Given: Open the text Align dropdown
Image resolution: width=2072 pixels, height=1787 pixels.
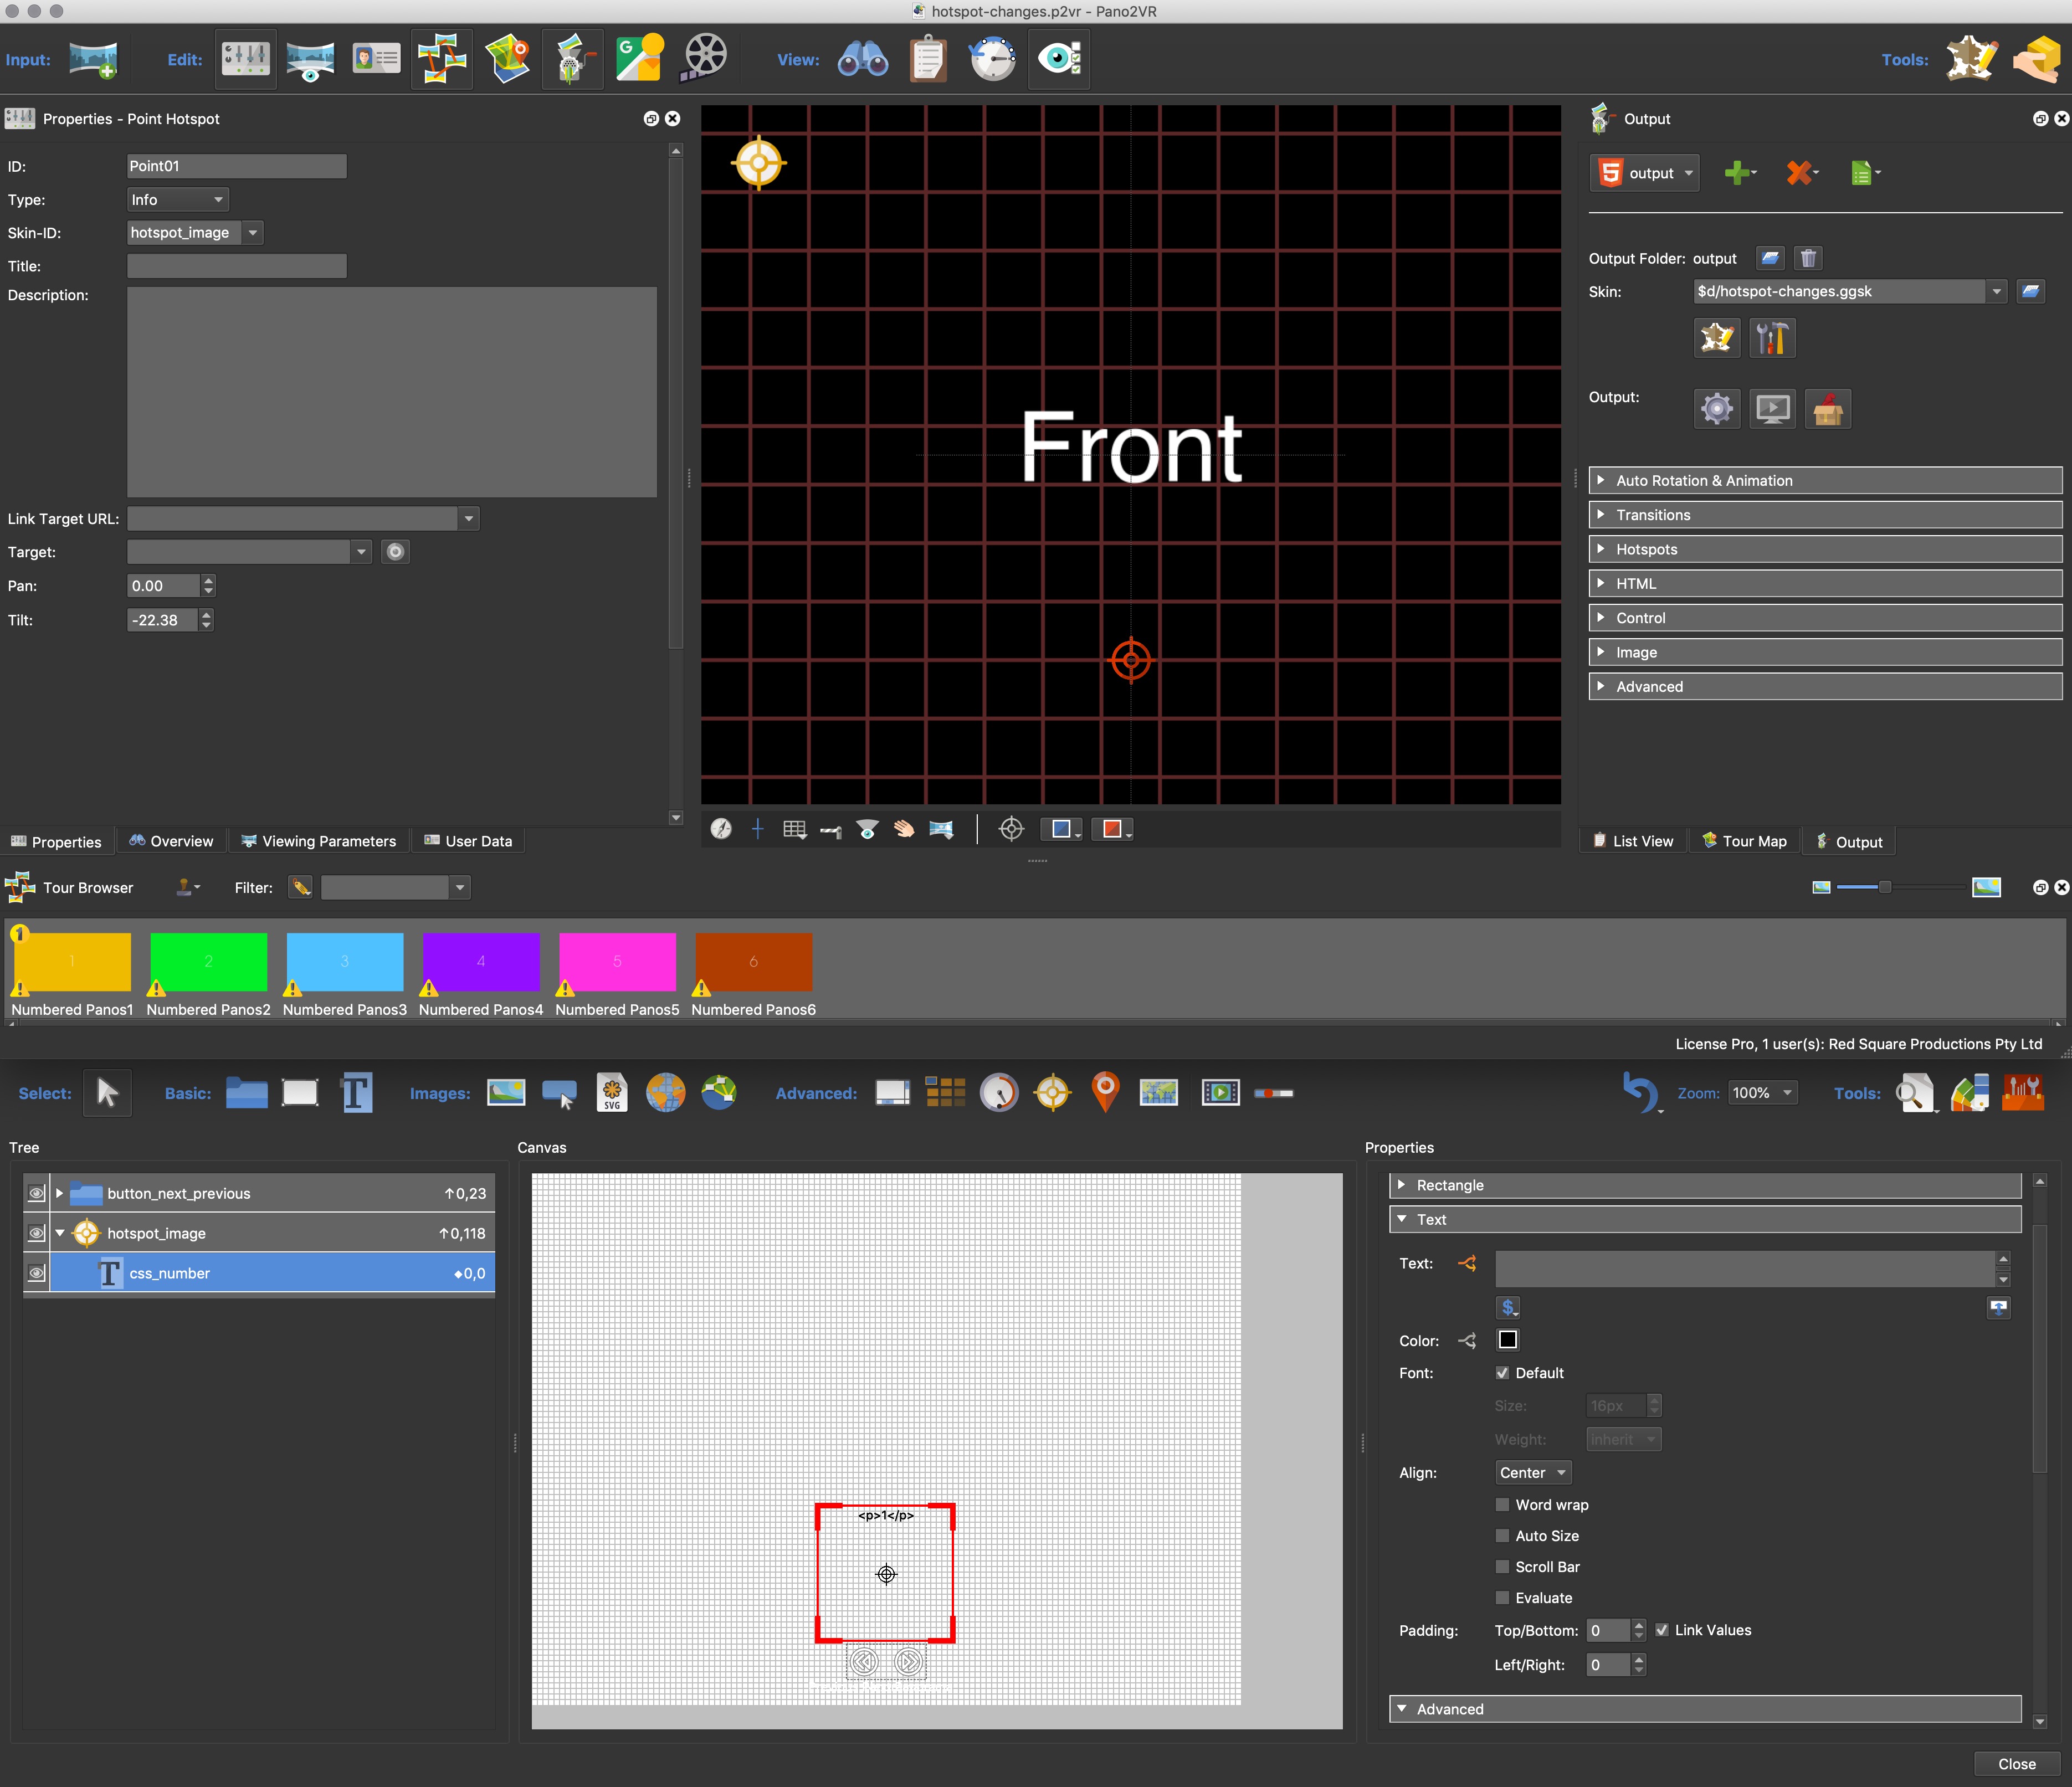Looking at the screenshot, I should pos(1533,1473).
